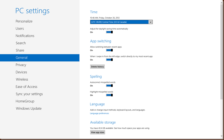Open Windows Update settings
The width and height of the screenshot is (224, 140).
click(29, 109)
